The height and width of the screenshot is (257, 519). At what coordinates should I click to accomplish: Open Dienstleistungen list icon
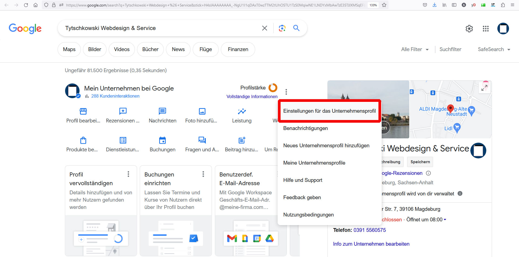click(x=123, y=140)
